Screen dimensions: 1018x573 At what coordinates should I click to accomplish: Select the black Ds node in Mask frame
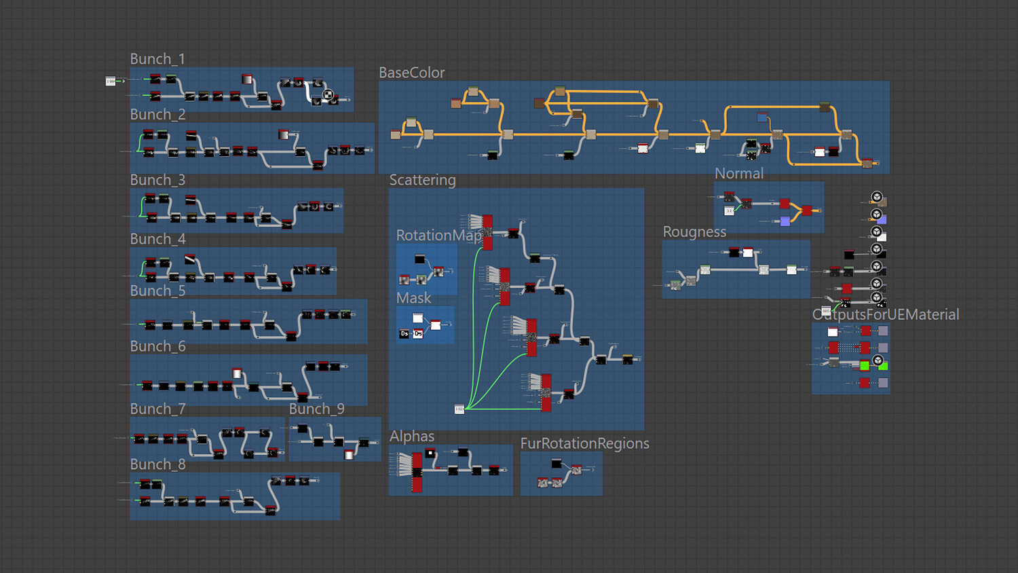[x=404, y=333]
